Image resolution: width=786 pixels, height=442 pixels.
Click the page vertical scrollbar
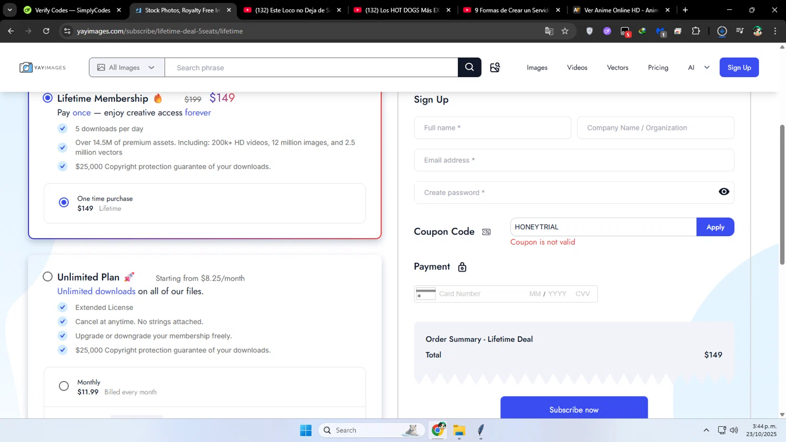[x=782, y=194]
